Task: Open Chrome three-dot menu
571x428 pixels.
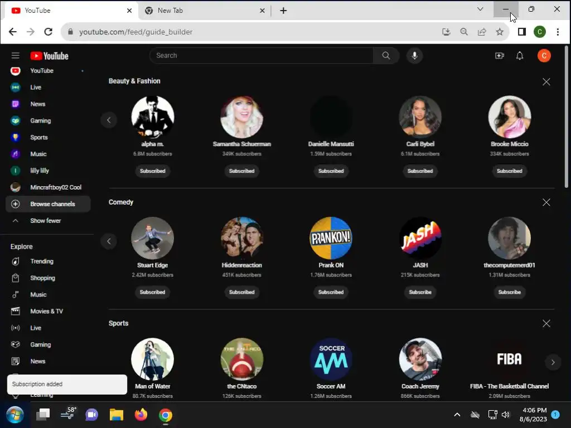Action: pos(558,32)
